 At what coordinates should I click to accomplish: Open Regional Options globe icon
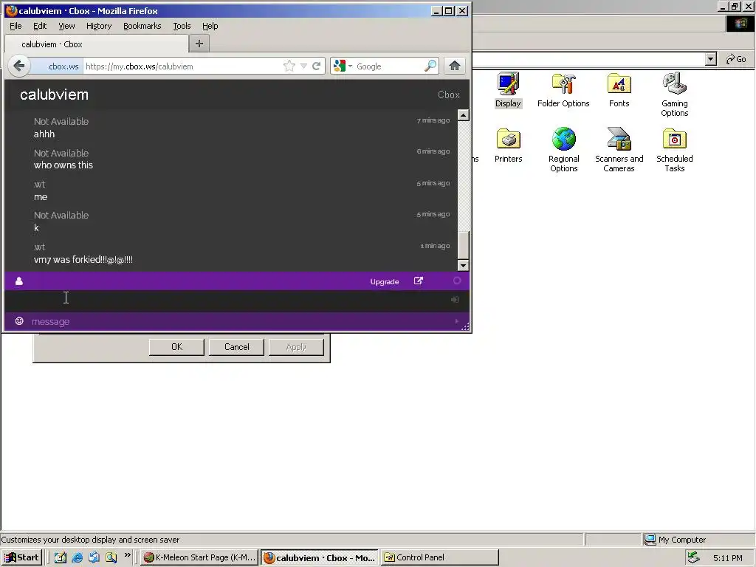point(563,150)
